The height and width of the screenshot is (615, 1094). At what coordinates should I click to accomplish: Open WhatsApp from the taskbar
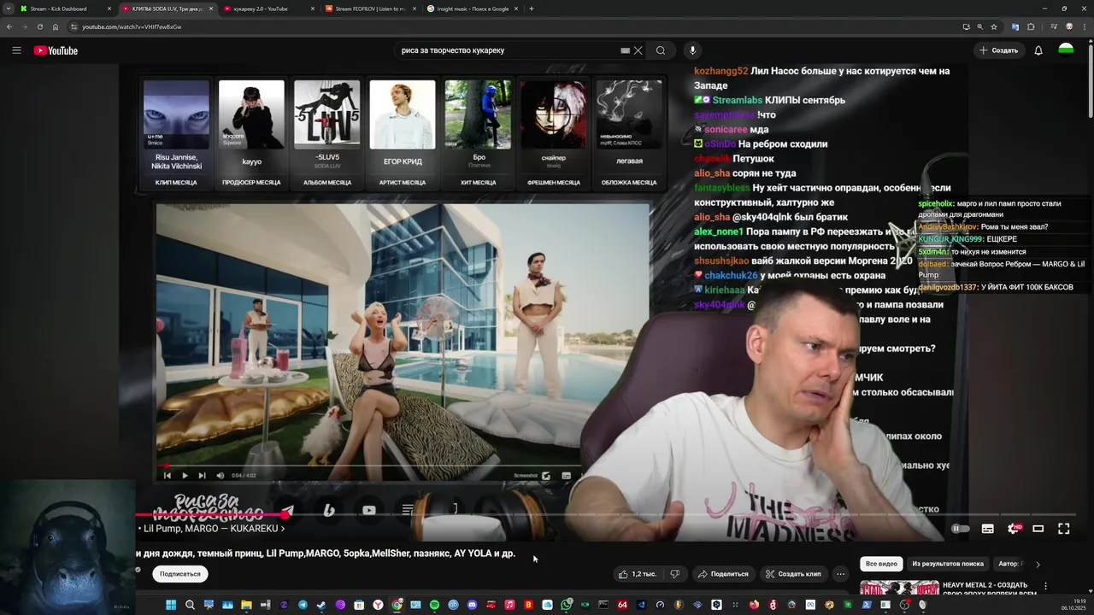click(x=566, y=605)
